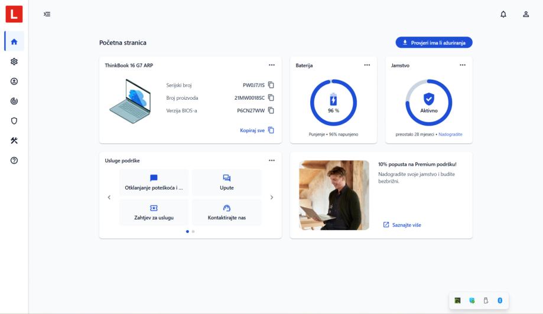543x314 pixels.
Task: Click the warranty Aktivno progress ring
Action: 429,102
